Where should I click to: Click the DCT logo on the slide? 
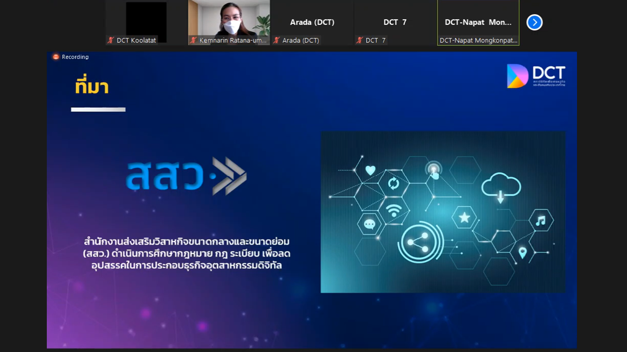tap(536, 76)
